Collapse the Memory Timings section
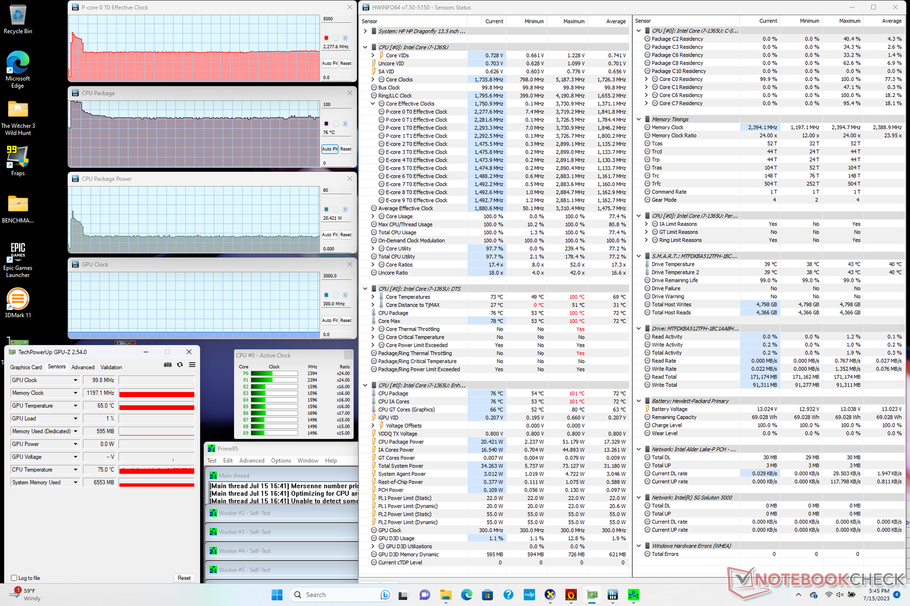The width and height of the screenshot is (910, 606). coord(639,120)
